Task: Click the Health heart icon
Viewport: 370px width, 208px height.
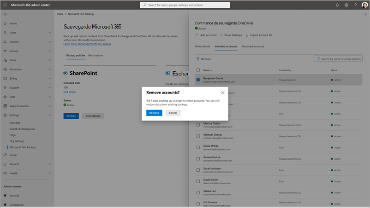Action: (5, 173)
